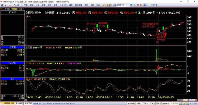Viewport: 198px width, 105px height.
Task: Select the blue pointer cursor tool
Action: tap(145, 5)
